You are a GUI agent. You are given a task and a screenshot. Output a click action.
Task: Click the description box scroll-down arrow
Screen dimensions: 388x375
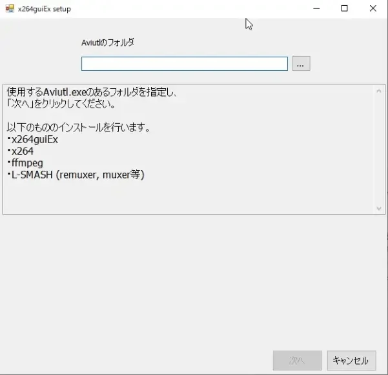[378, 208]
